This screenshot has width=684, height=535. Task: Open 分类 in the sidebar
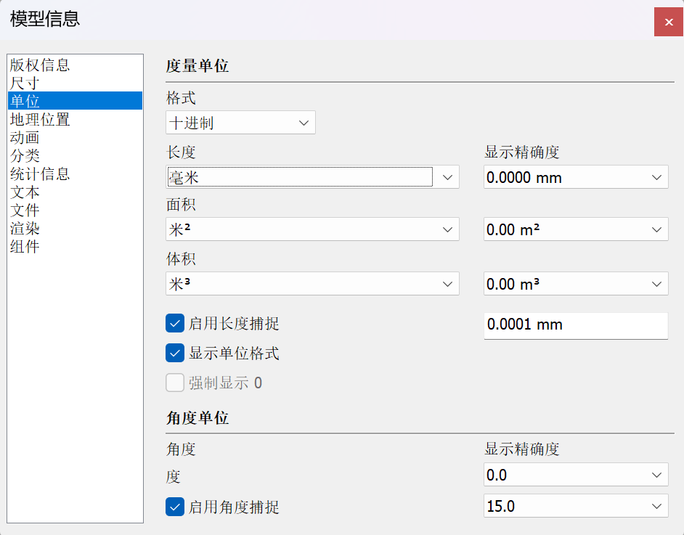pyautogui.click(x=24, y=156)
